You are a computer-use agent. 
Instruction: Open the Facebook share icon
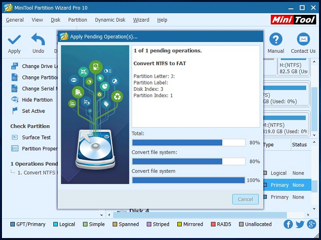click(x=288, y=224)
